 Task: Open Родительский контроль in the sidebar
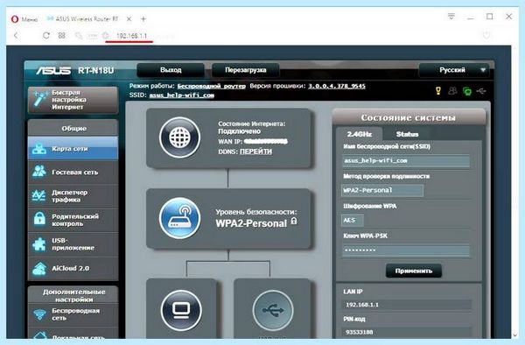coord(73,220)
